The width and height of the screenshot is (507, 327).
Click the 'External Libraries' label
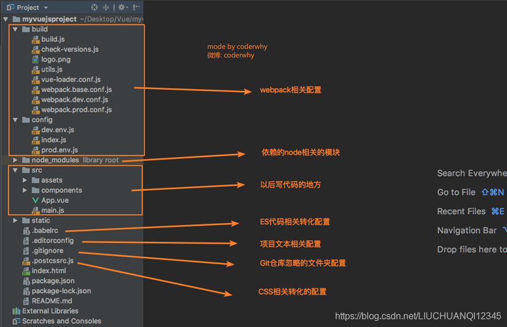[50, 311]
